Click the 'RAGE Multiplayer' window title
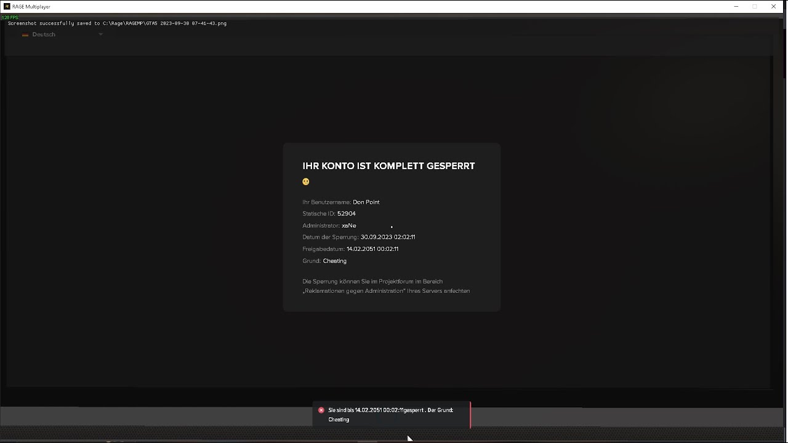788x443 pixels. 31,7
